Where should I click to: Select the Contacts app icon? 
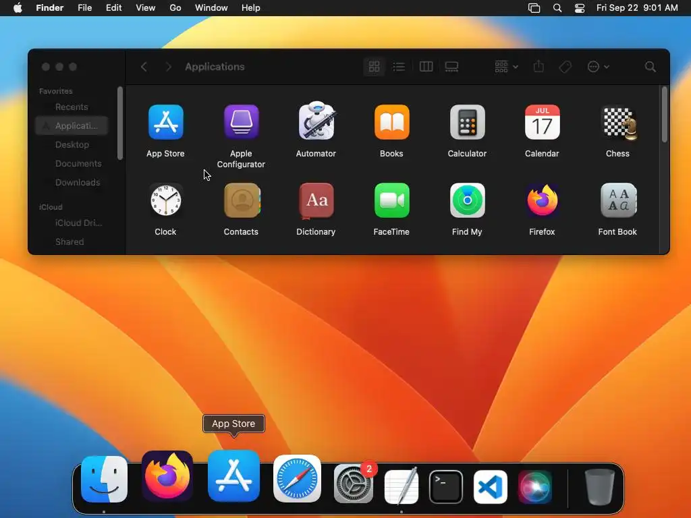point(242,200)
